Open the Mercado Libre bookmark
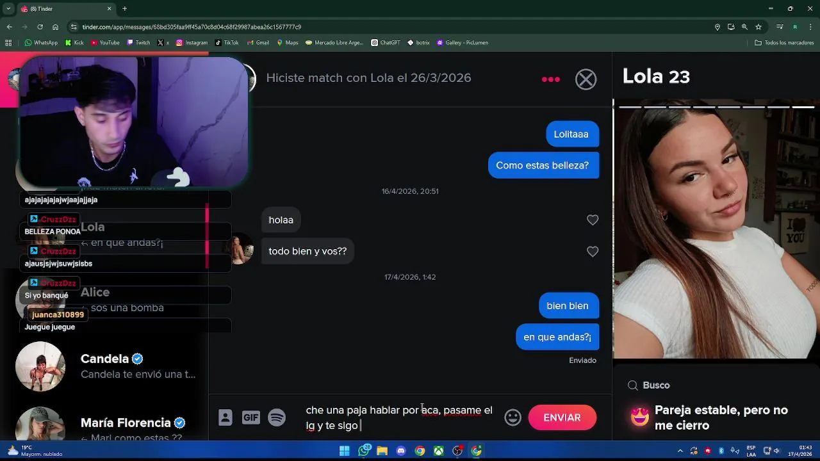820x461 pixels. [334, 43]
